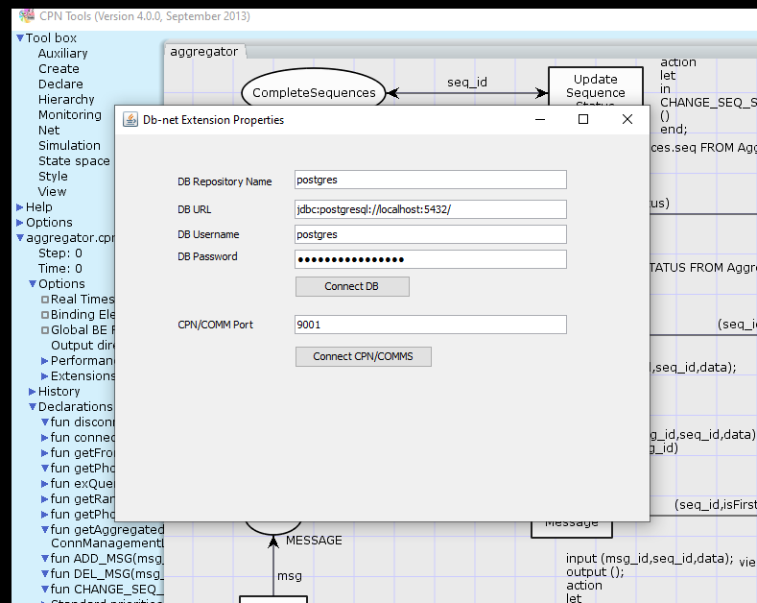Viewport: 757px width, 603px height.
Task: Collapse the aggregator.cpn net node
Action: click(20, 238)
